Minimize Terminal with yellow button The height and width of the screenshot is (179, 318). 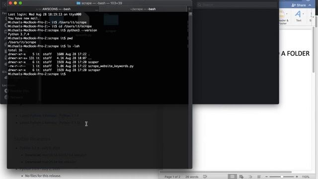point(15,3)
